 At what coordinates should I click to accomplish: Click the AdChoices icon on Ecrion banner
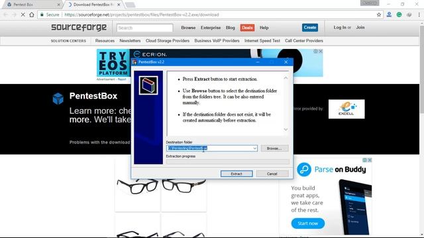click(315, 52)
